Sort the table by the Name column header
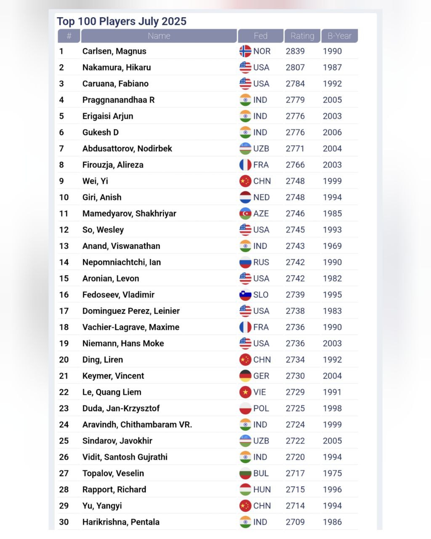Screen dimensions: 431x539 tap(159, 36)
